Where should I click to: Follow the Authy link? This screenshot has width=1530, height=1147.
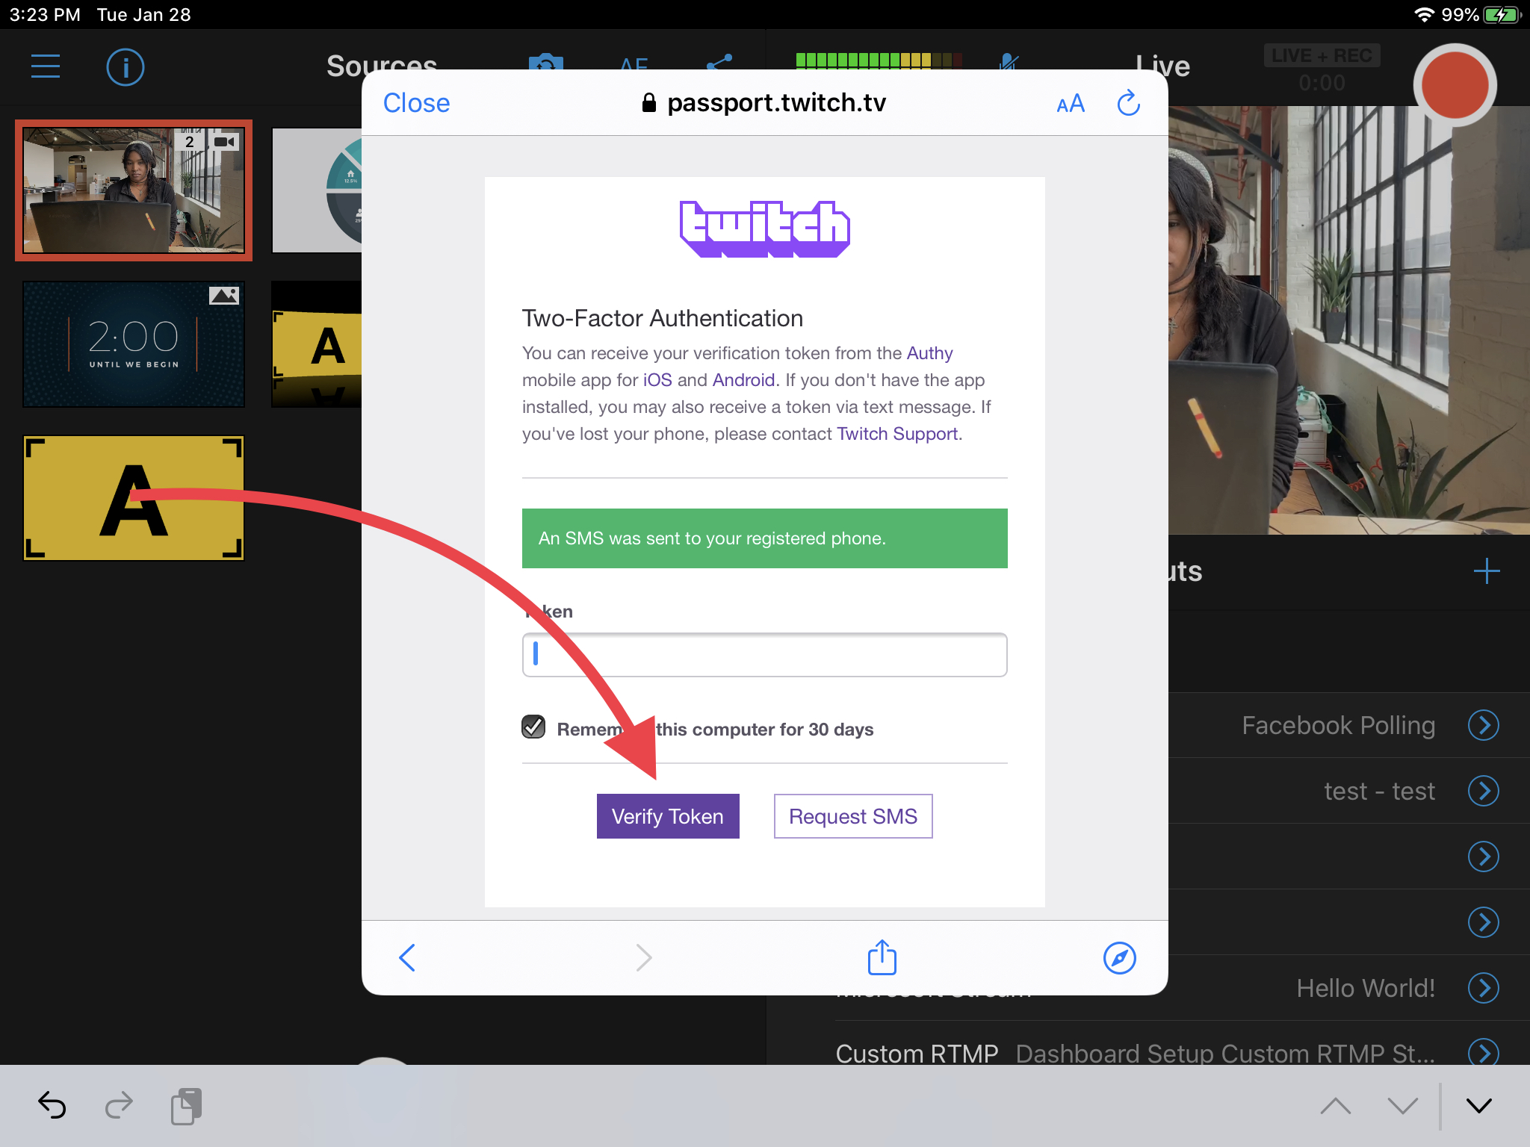929,353
